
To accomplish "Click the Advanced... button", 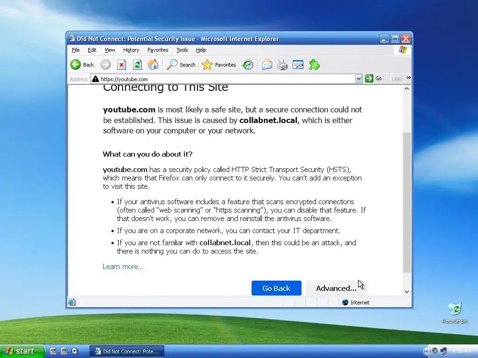I will click(x=336, y=288).
